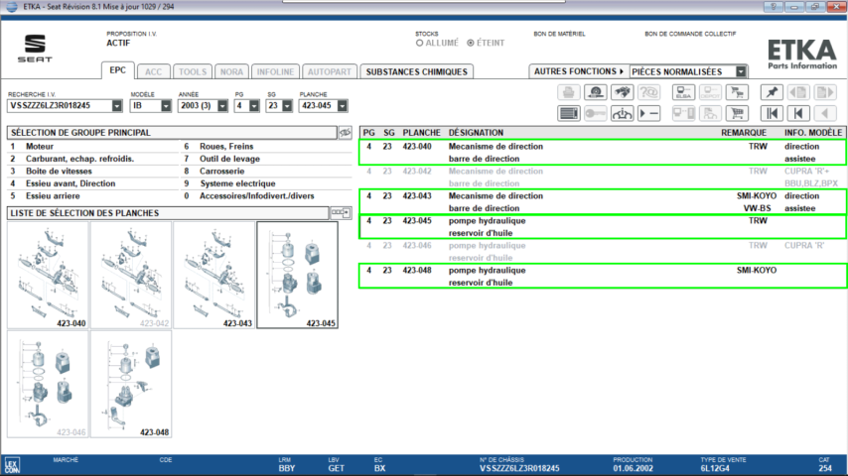
Task: Open the SG dropdown arrow
Action: pos(287,106)
